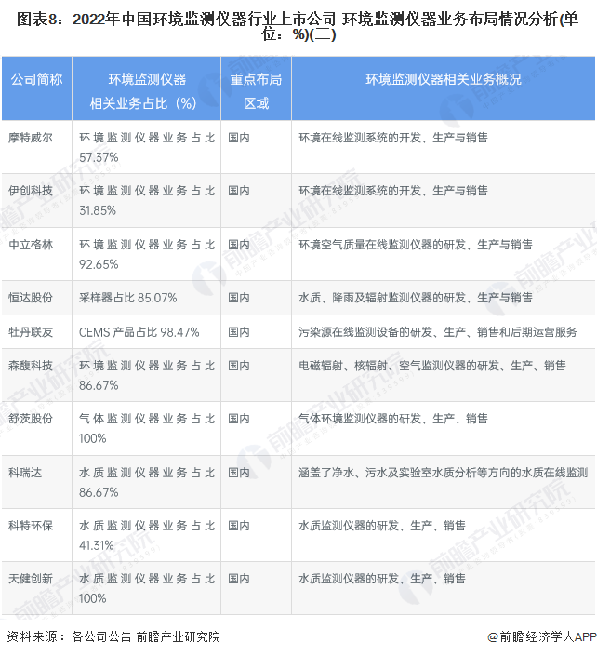The width and height of the screenshot is (597, 656).
Task: Click 国内 in the 科特环保 row
Action: click(x=239, y=526)
